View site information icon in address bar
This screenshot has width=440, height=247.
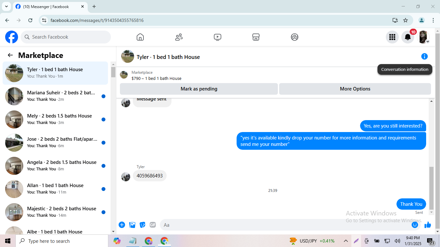tap(44, 20)
